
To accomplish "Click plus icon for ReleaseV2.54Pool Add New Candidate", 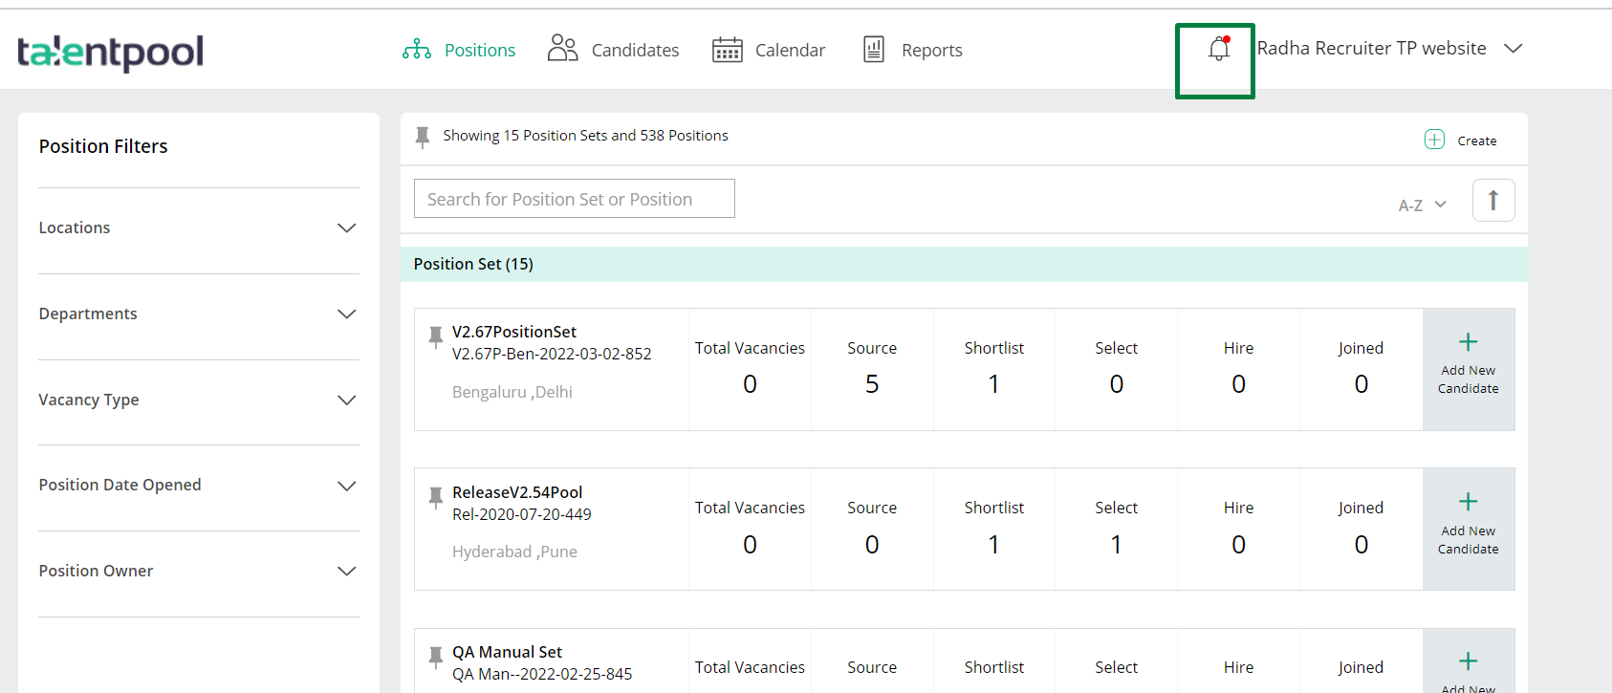I will [1469, 502].
